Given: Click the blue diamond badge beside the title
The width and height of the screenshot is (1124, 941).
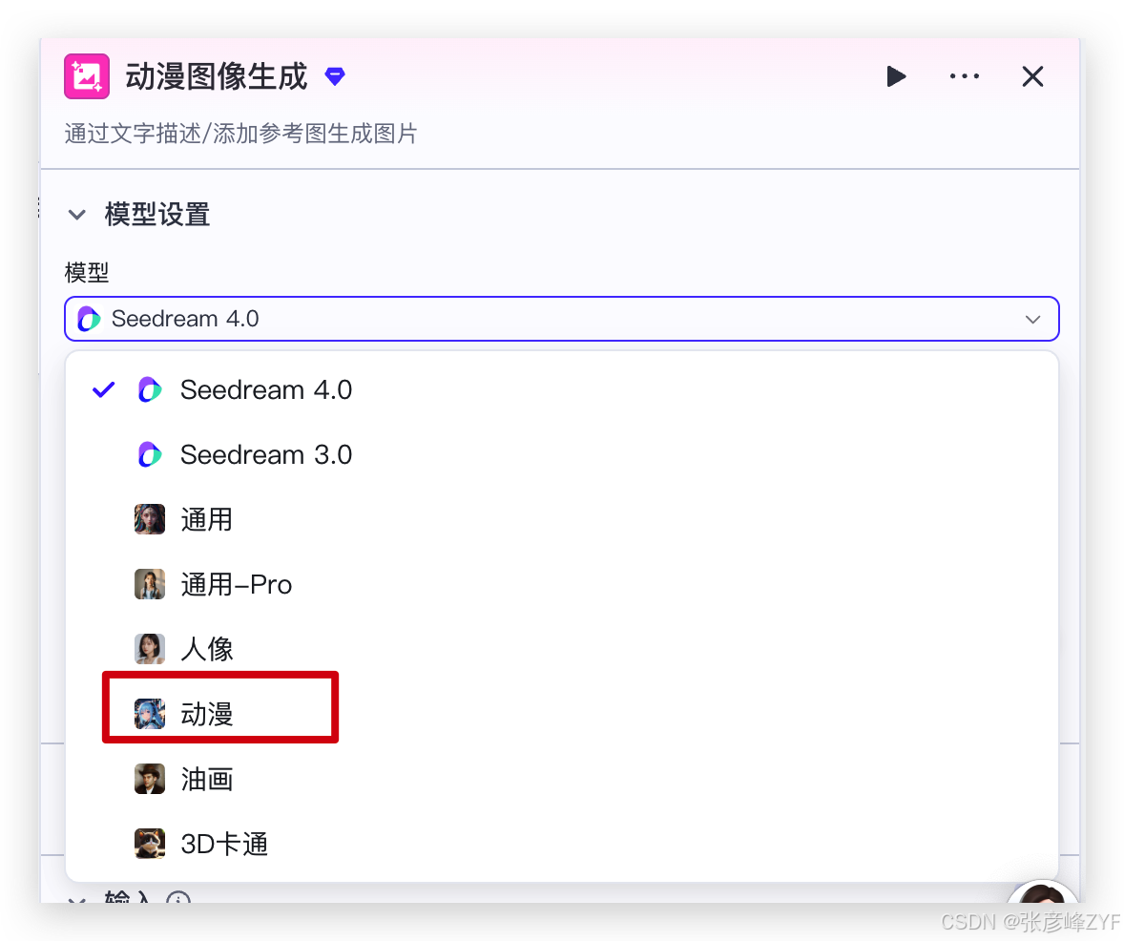Looking at the screenshot, I should (335, 76).
